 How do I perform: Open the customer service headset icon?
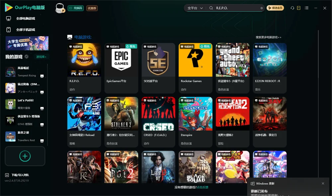[292, 8]
